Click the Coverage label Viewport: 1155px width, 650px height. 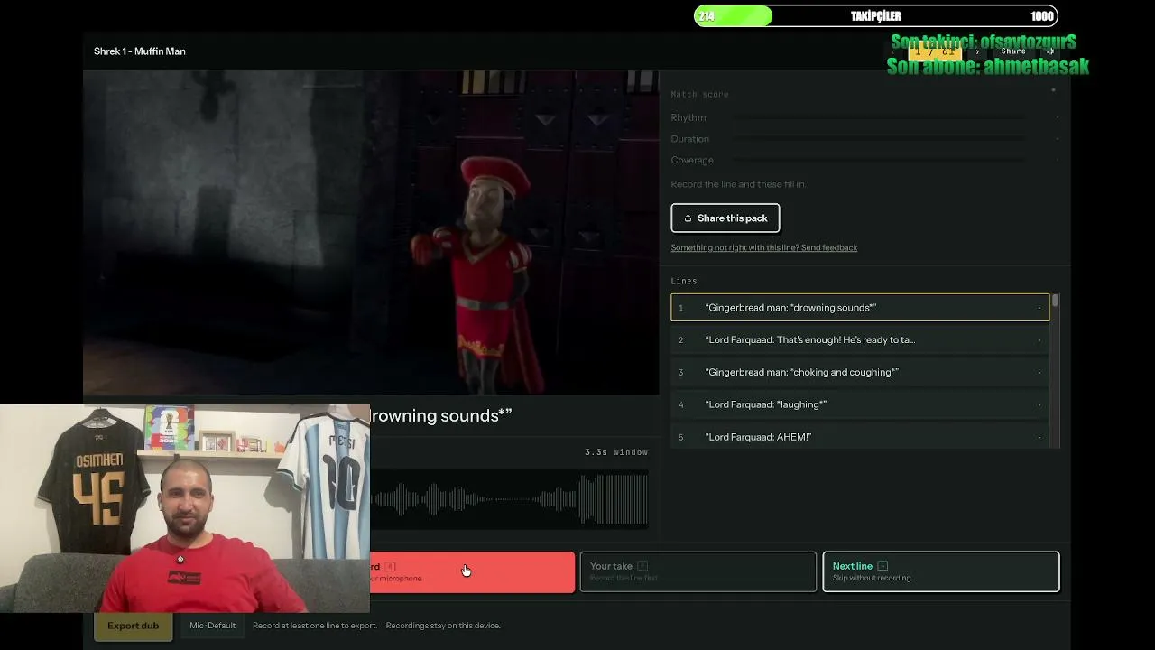pos(692,161)
